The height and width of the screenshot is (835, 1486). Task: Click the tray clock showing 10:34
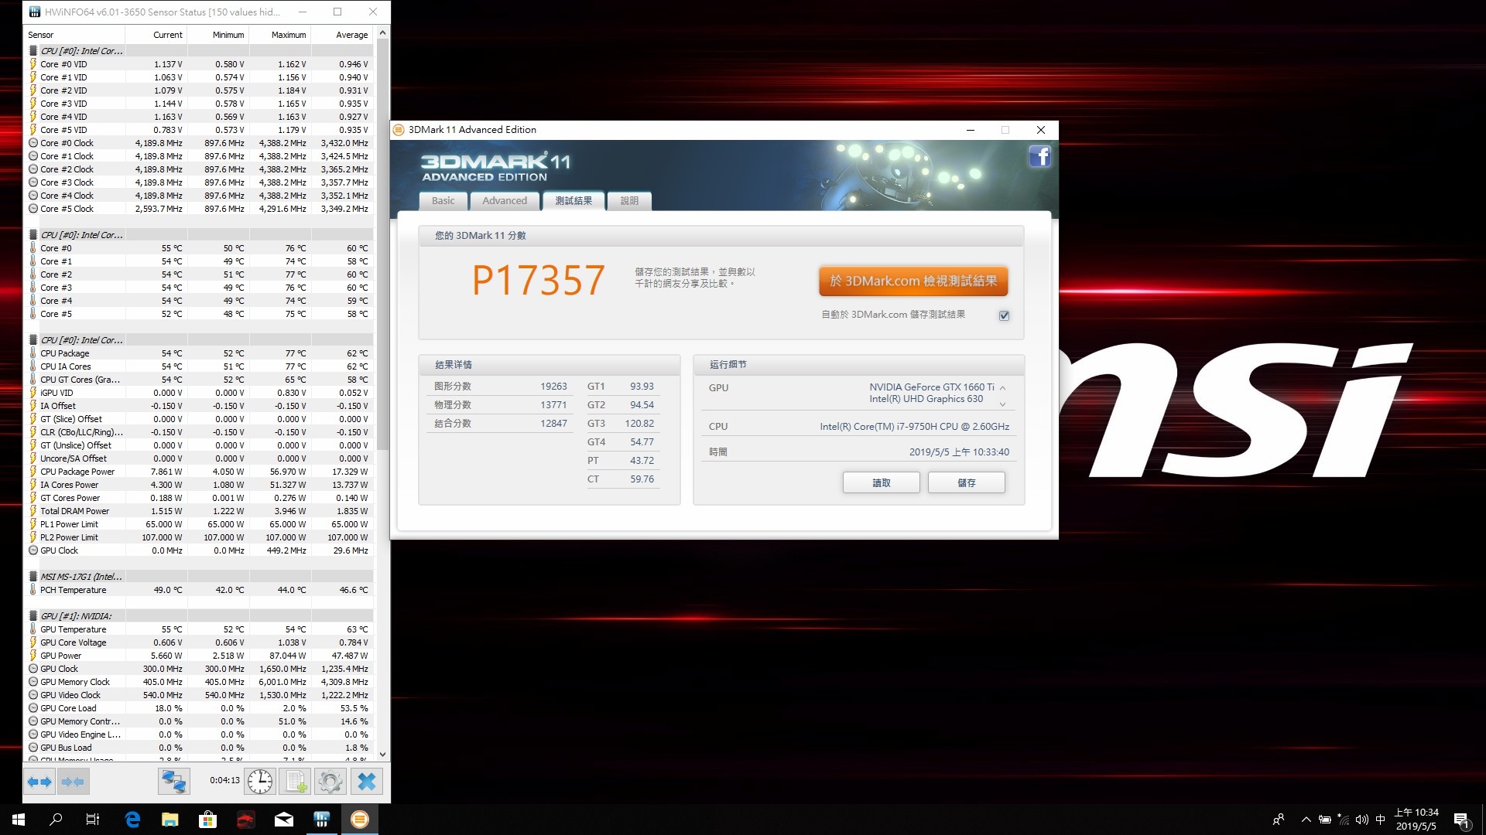coord(1416,820)
